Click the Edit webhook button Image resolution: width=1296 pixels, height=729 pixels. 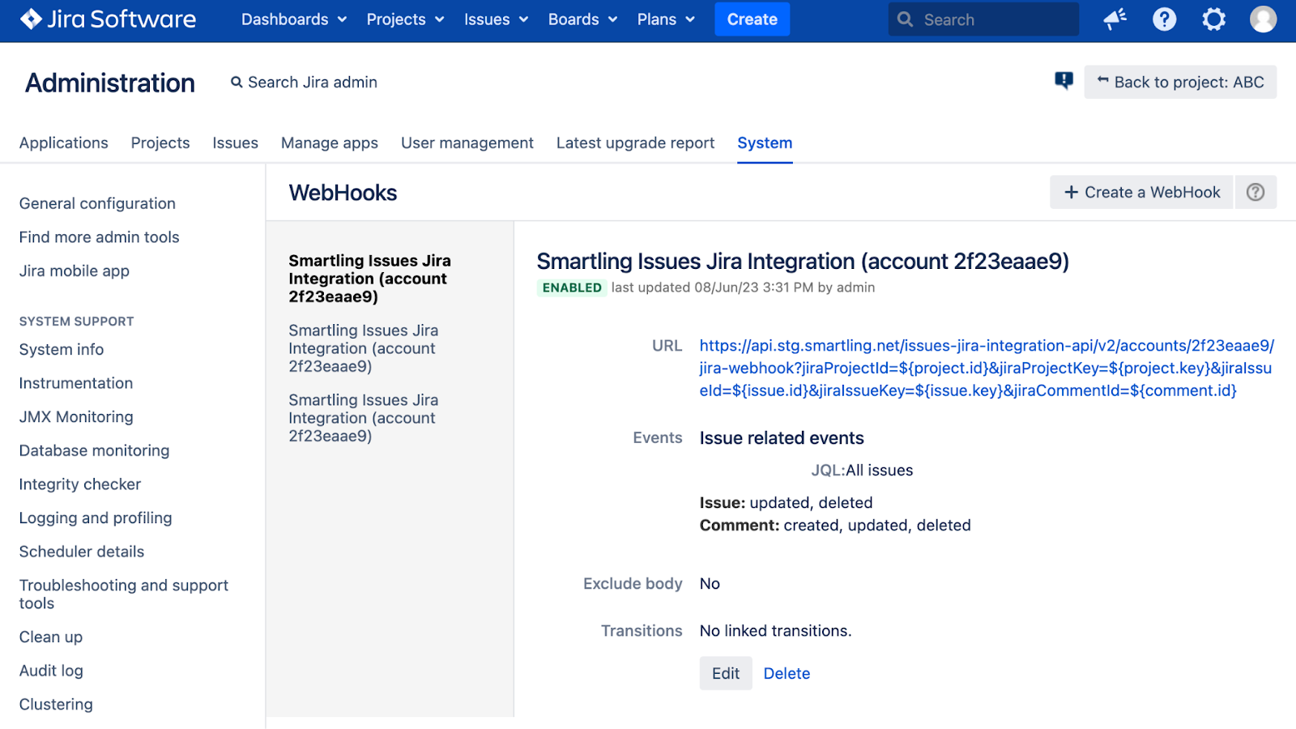726,673
